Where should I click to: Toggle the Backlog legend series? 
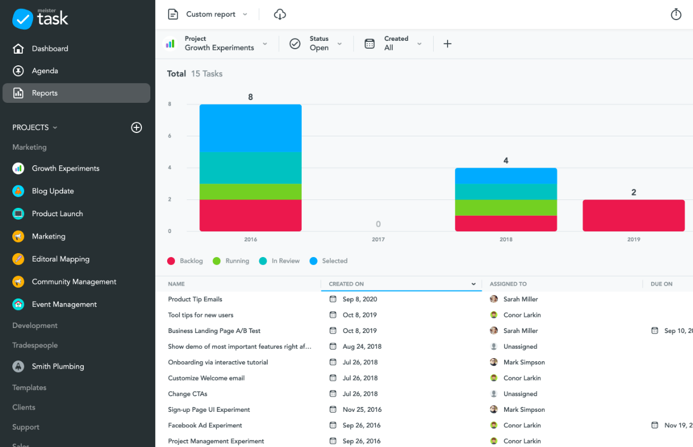coord(185,261)
